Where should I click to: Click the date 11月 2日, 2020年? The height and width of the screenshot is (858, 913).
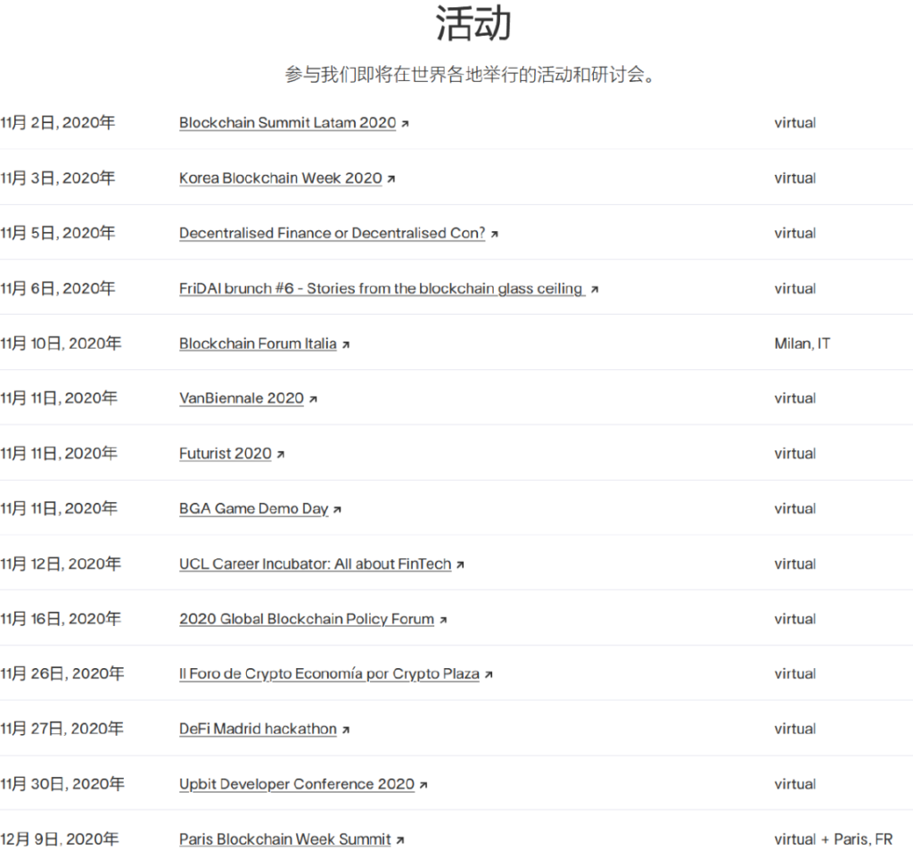click(58, 122)
